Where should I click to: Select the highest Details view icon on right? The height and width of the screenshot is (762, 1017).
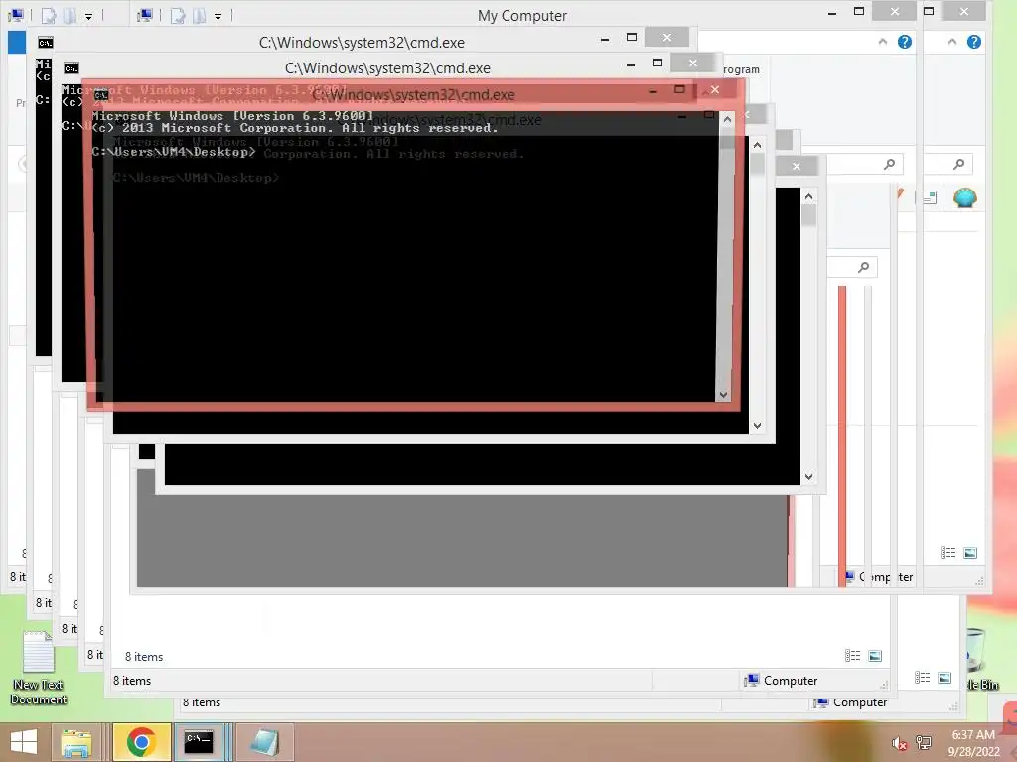click(x=948, y=553)
